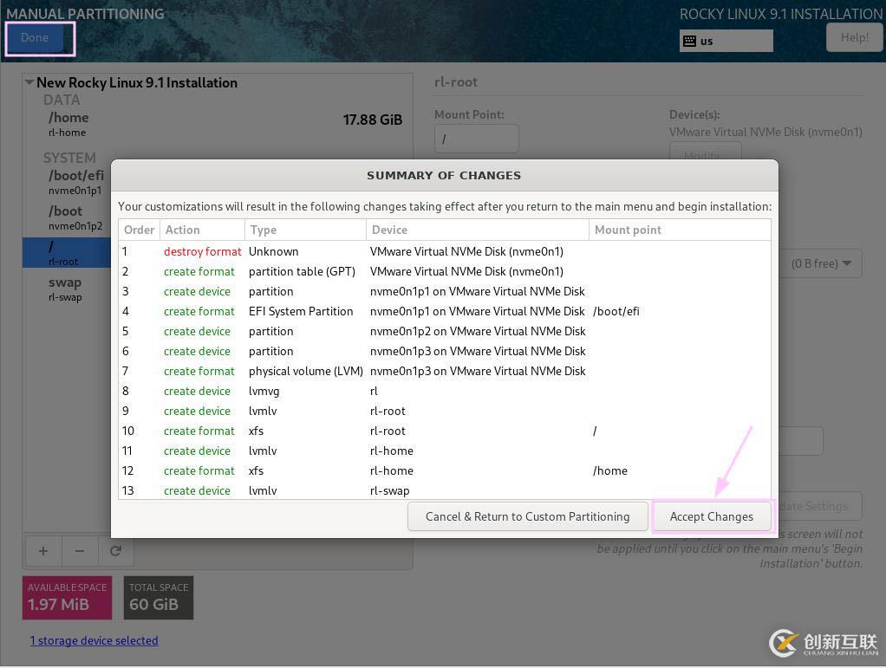Select the destroy format row
This screenshot has height=668, width=886.
(444, 252)
